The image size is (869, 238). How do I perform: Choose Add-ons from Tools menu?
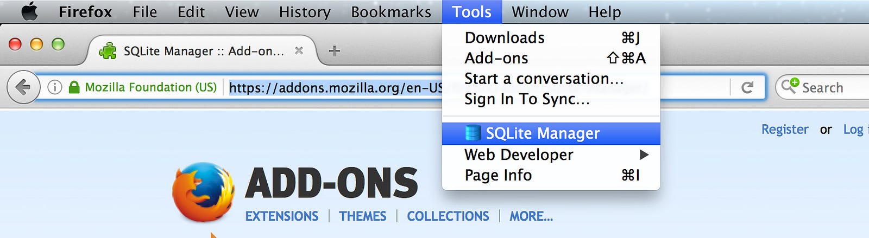[x=551, y=58]
